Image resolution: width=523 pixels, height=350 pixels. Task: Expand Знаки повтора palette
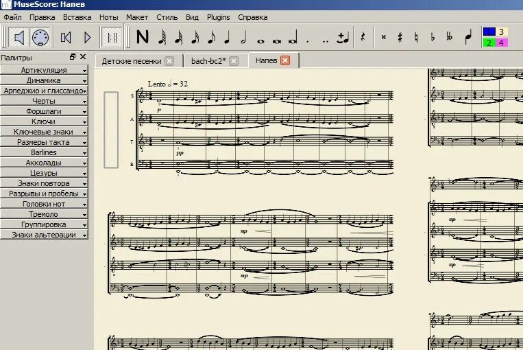(x=44, y=183)
